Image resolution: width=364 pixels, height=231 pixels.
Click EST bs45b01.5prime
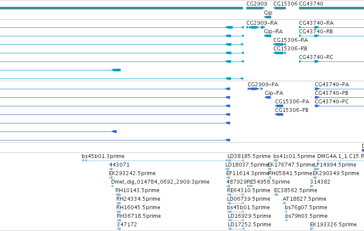pos(249,208)
